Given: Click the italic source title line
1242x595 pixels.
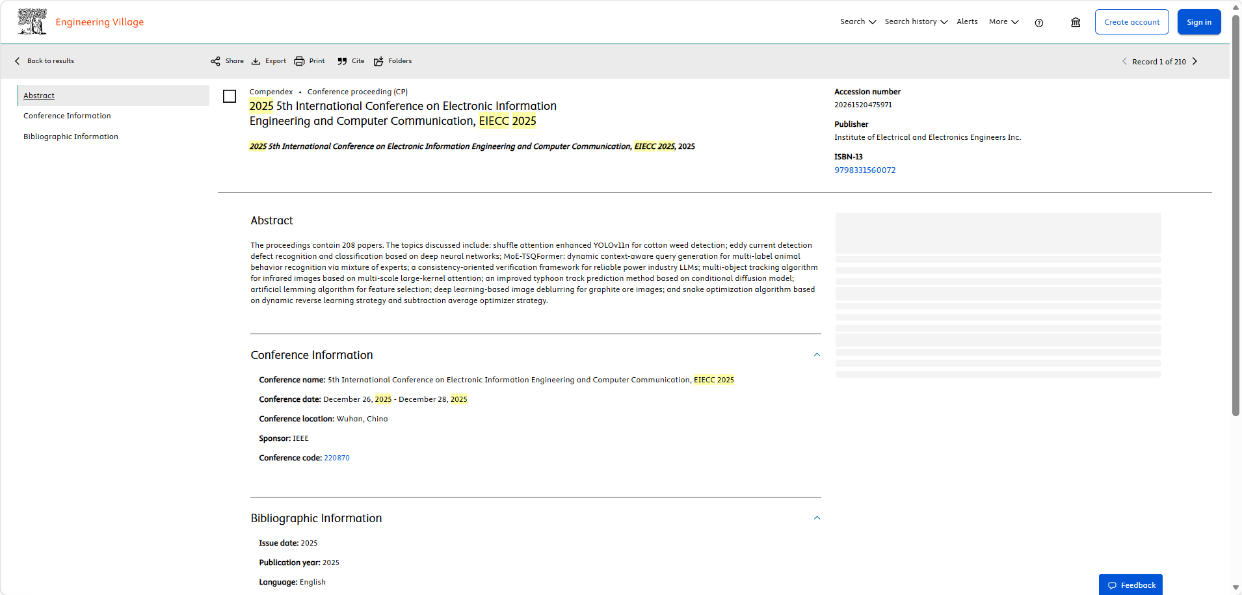Looking at the screenshot, I should pyautogui.click(x=472, y=146).
